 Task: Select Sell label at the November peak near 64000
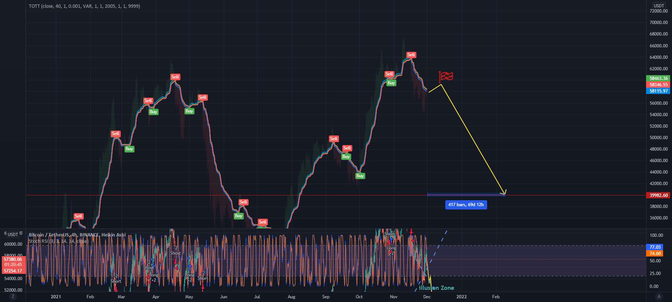pyautogui.click(x=411, y=55)
